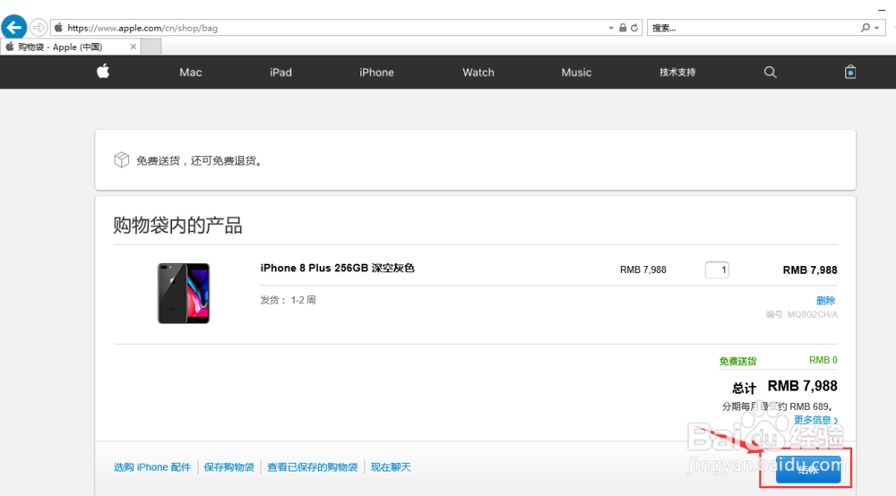This screenshot has width=896, height=496.
Task: Open the Watch menu item
Action: [478, 73]
